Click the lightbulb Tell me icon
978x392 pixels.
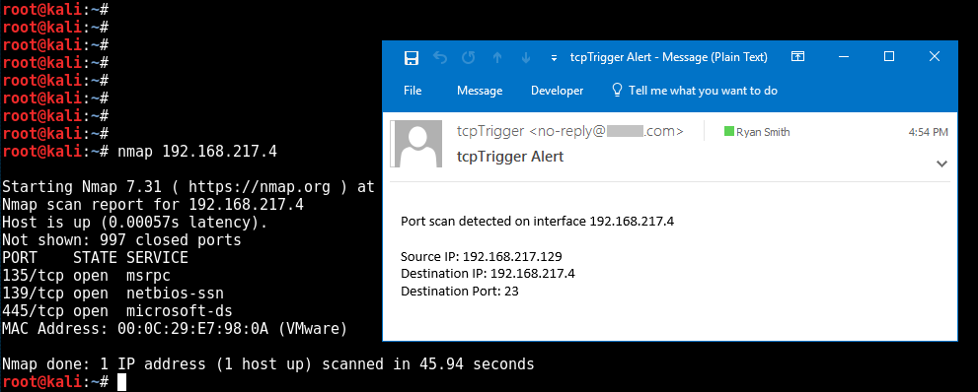click(x=618, y=91)
